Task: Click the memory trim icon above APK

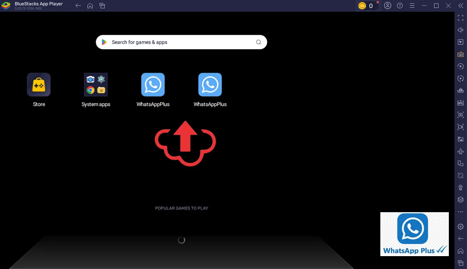Action: 461,91
